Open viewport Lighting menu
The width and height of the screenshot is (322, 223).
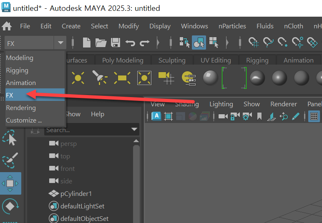click(x=221, y=104)
